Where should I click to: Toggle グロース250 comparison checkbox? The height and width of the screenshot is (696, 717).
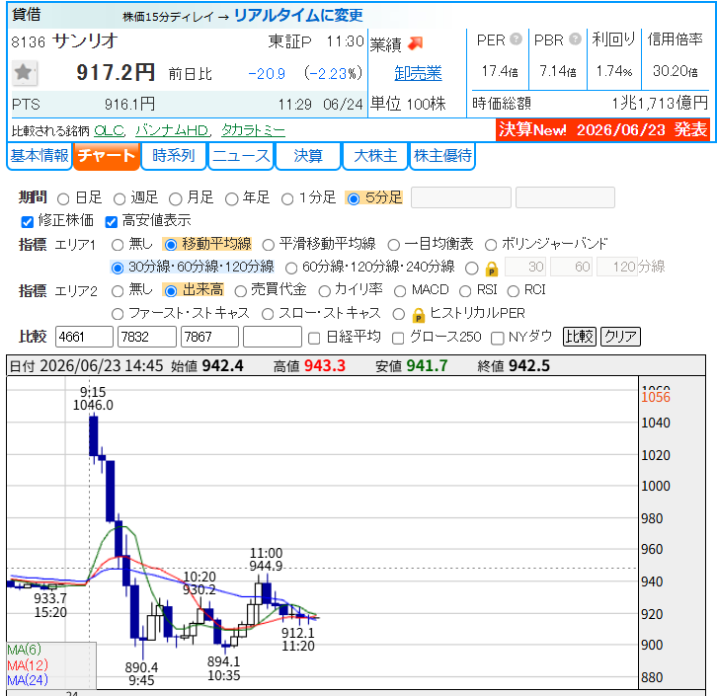pos(398,339)
